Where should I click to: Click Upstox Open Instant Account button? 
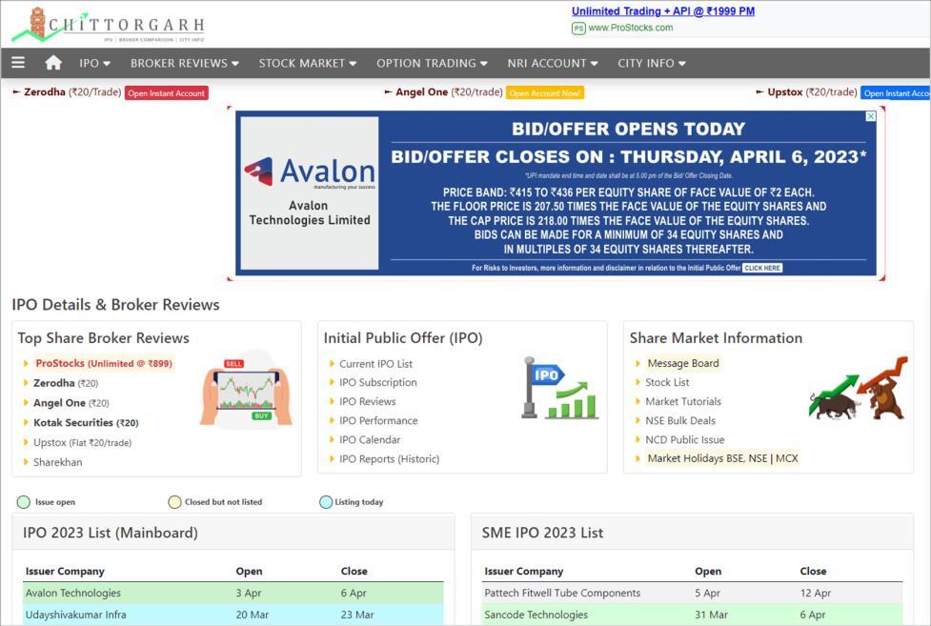tap(896, 93)
